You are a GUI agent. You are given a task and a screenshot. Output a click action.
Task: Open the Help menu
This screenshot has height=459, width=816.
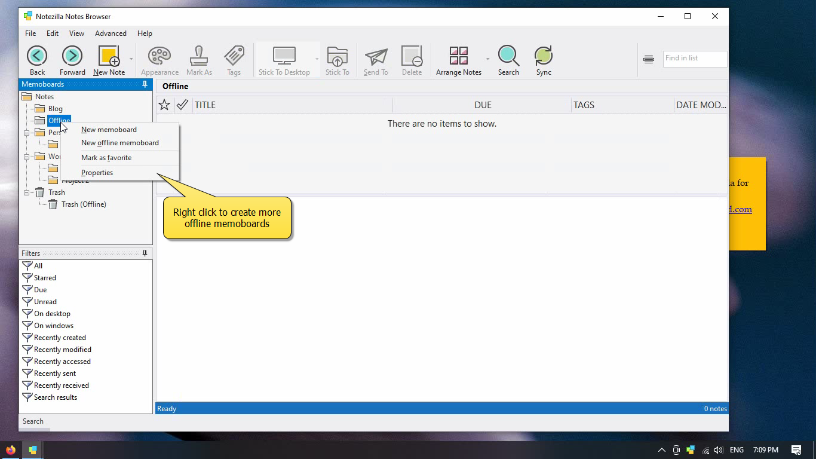click(x=145, y=33)
